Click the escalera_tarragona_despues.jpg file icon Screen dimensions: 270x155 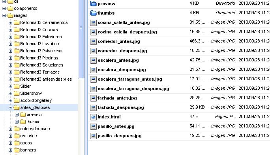[x=93, y=89]
